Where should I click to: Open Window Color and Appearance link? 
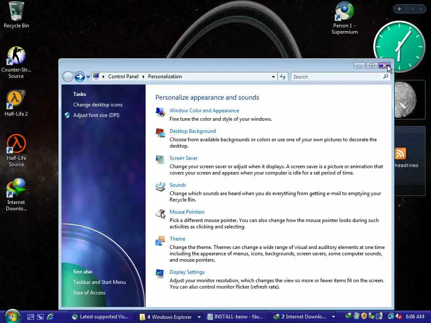click(204, 111)
